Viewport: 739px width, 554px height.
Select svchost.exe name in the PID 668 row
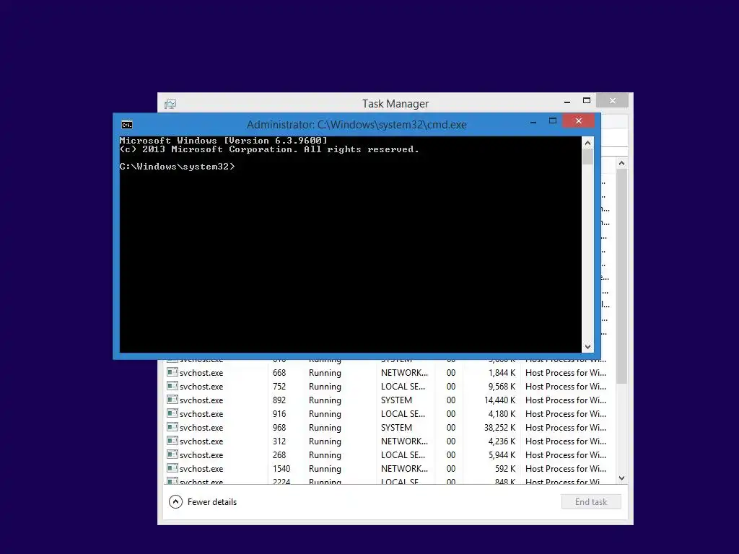[x=201, y=373]
